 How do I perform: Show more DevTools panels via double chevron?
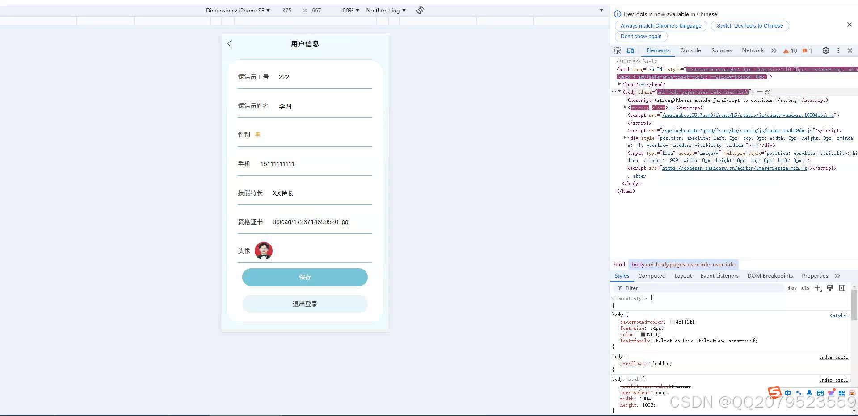774,50
